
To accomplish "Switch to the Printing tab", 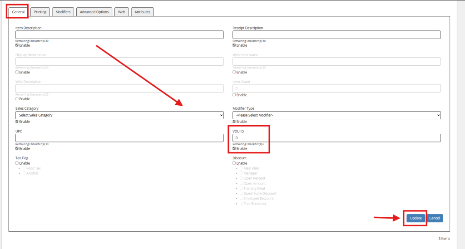I will (x=40, y=12).
